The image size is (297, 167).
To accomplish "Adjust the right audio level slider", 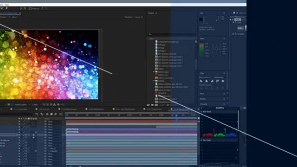I will (x=220, y=49).
